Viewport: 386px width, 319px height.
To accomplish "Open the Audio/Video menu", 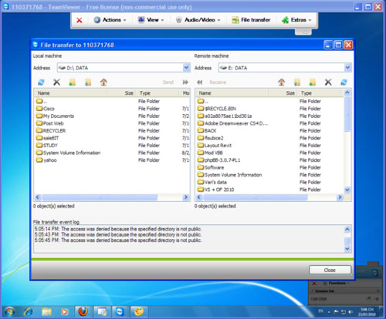I will point(198,20).
